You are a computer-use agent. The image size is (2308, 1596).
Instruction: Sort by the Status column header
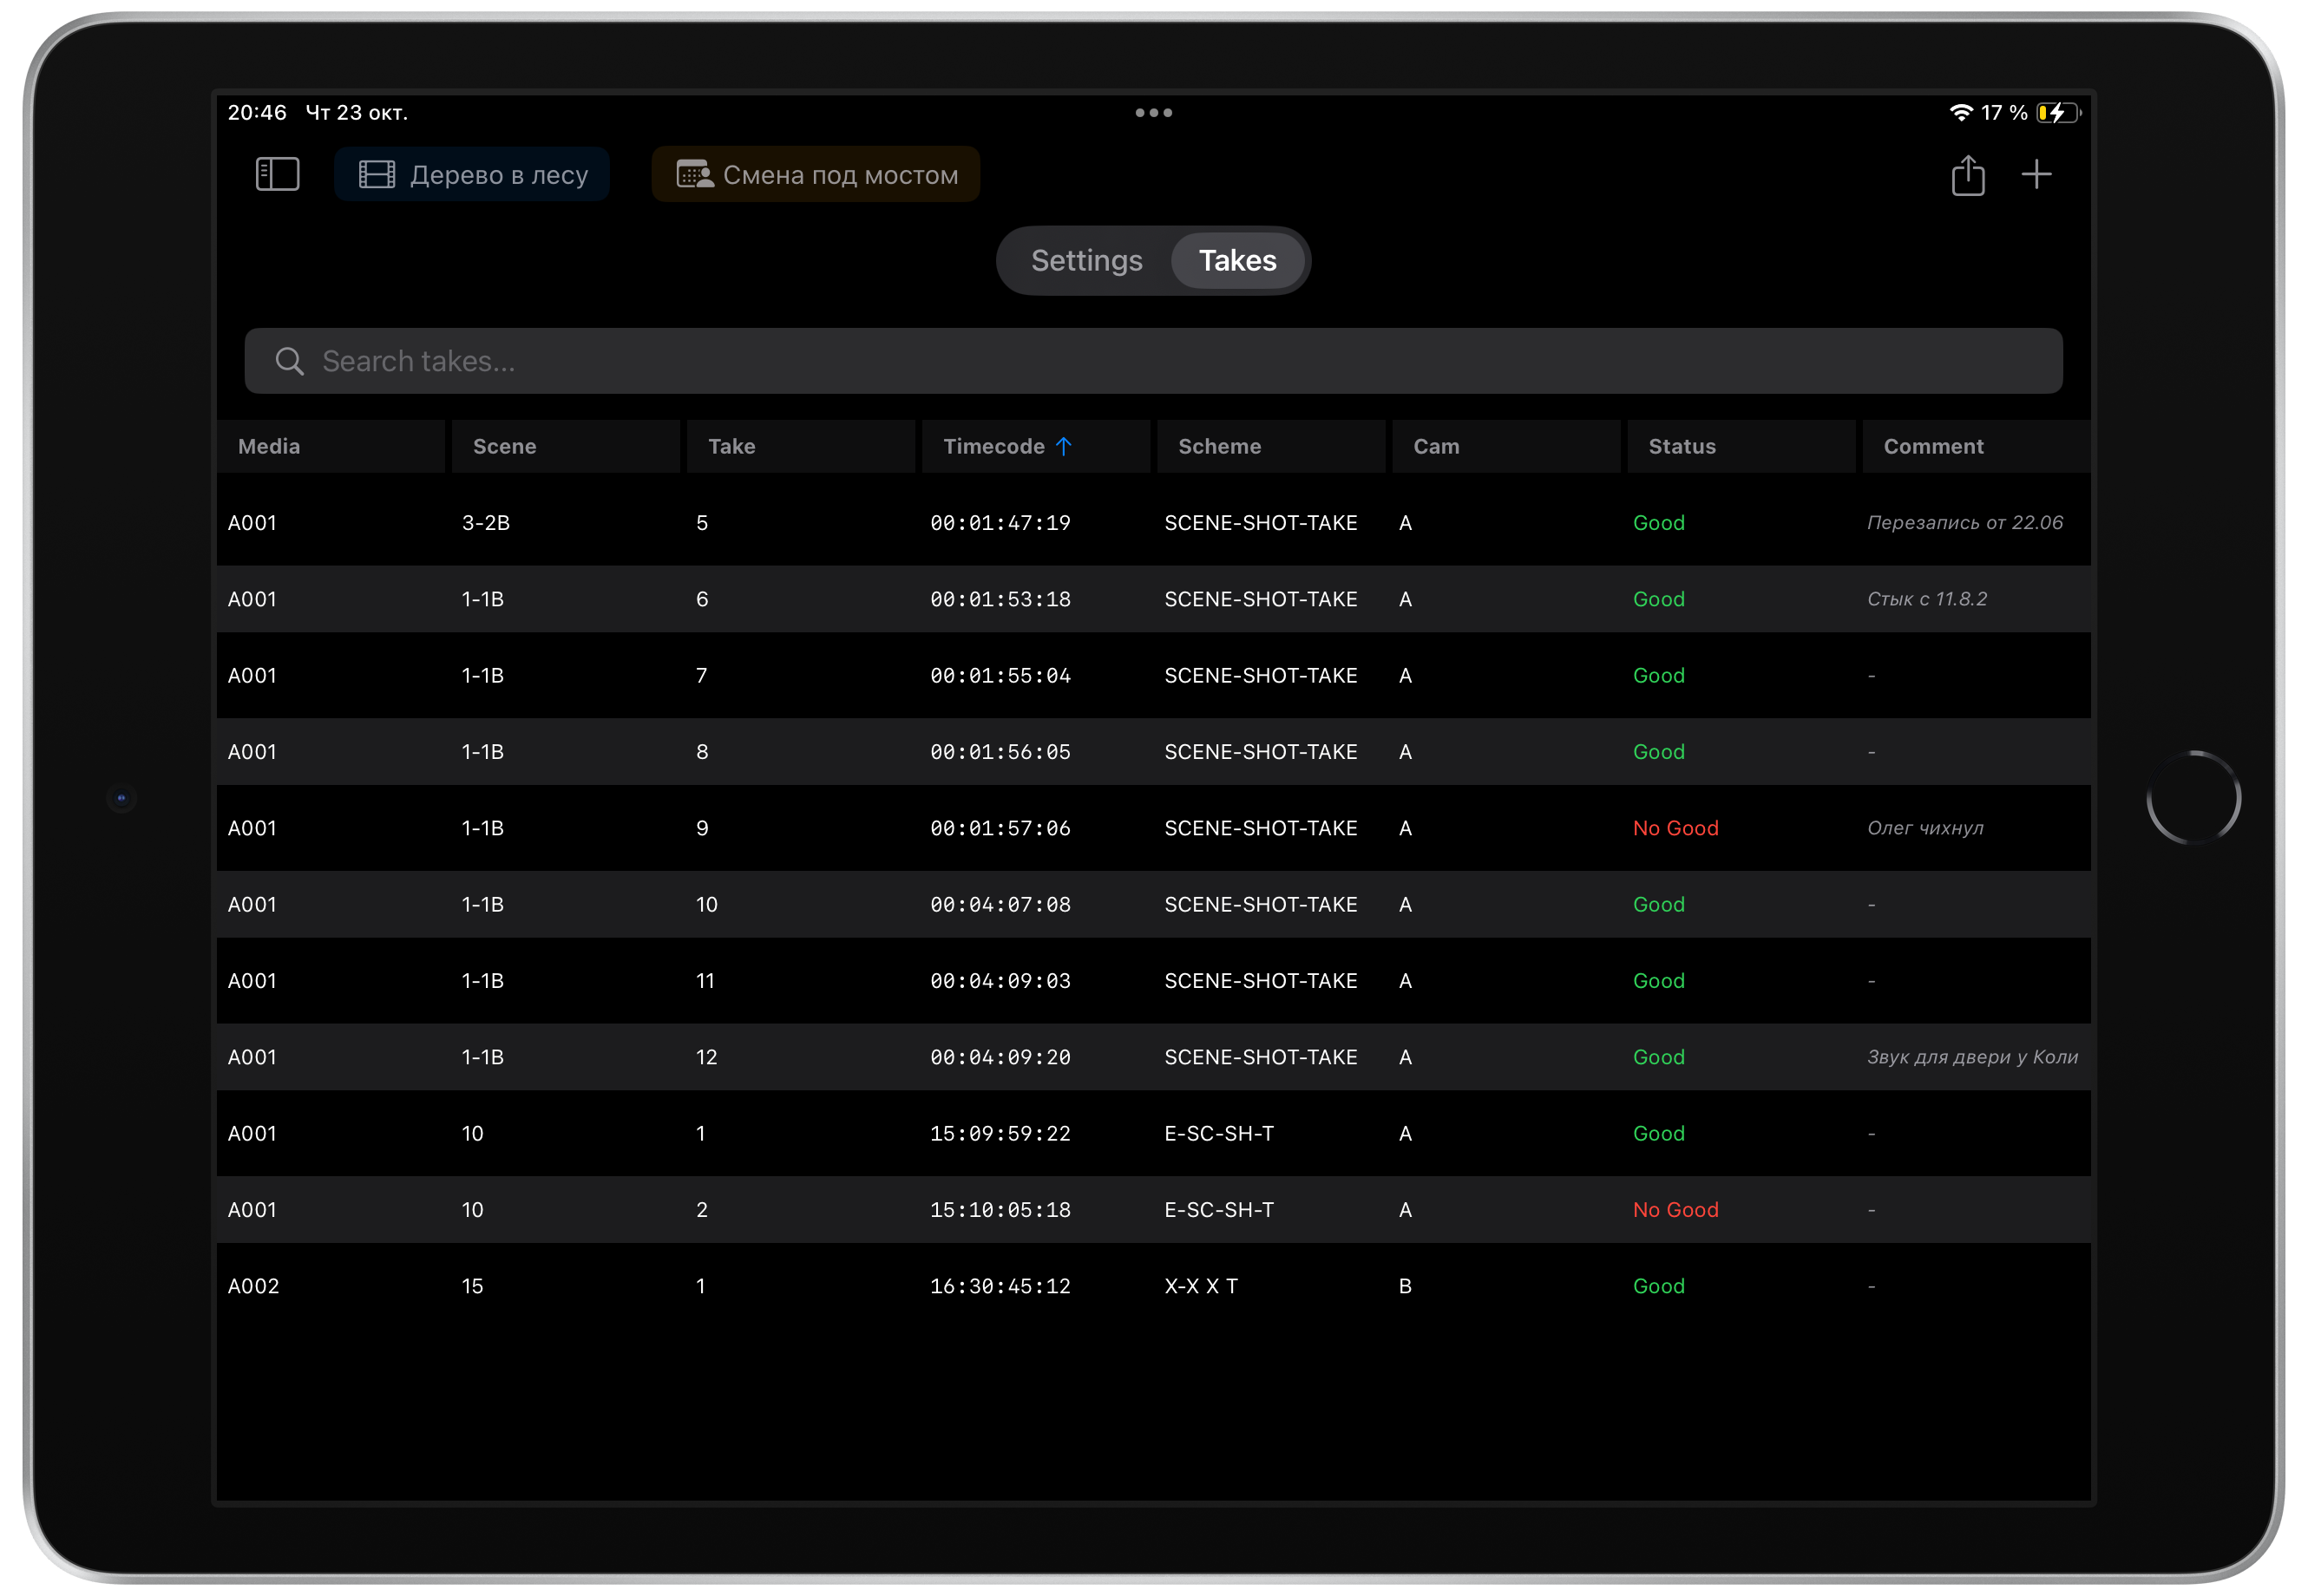tap(1682, 446)
